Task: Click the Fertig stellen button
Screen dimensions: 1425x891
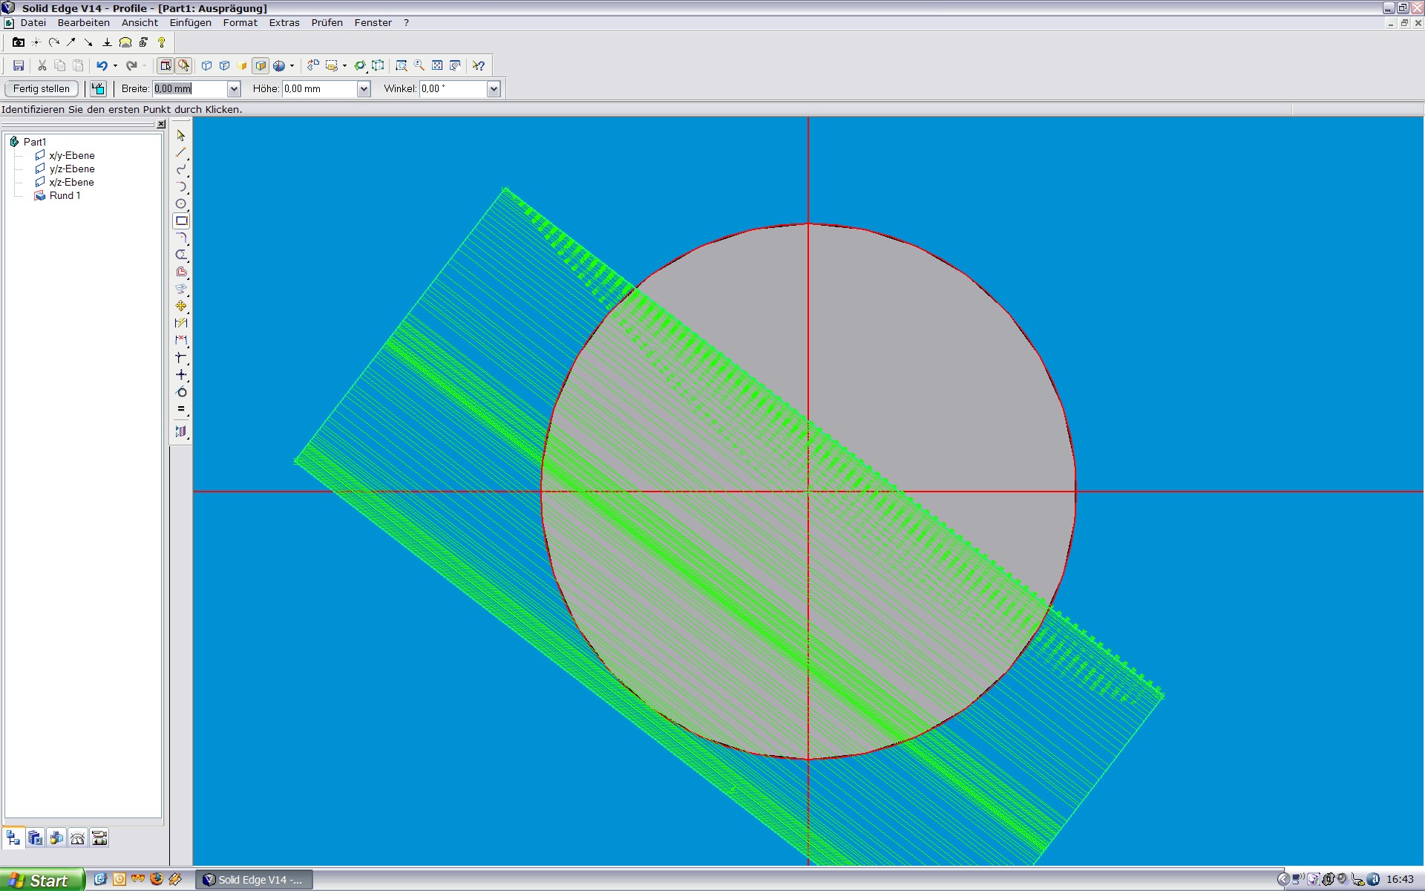Action: (x=42, y=88)
